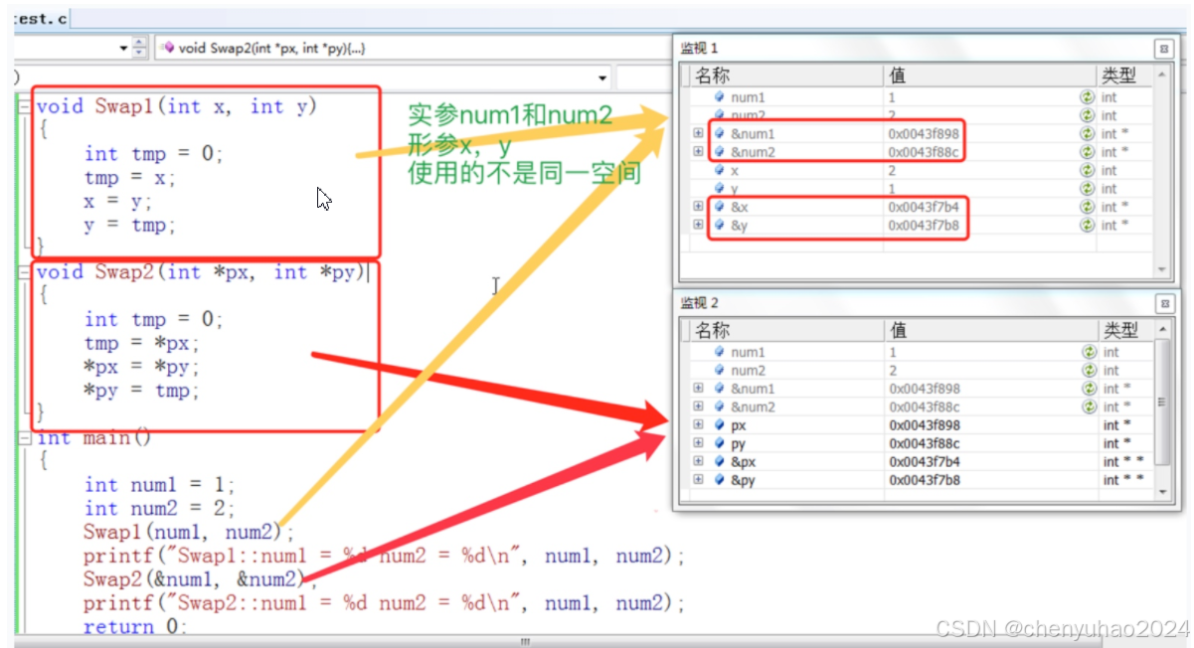Click the function icon in the Swap2 navigation box
Image resolution: width=1194 pixels, height=648 pixels.
click(x=168, y=47)
